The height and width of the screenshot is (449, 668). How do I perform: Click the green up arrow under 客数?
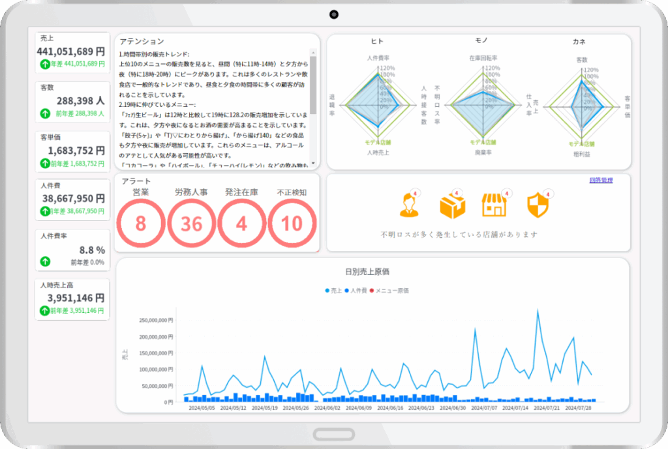tap(45, 113)
